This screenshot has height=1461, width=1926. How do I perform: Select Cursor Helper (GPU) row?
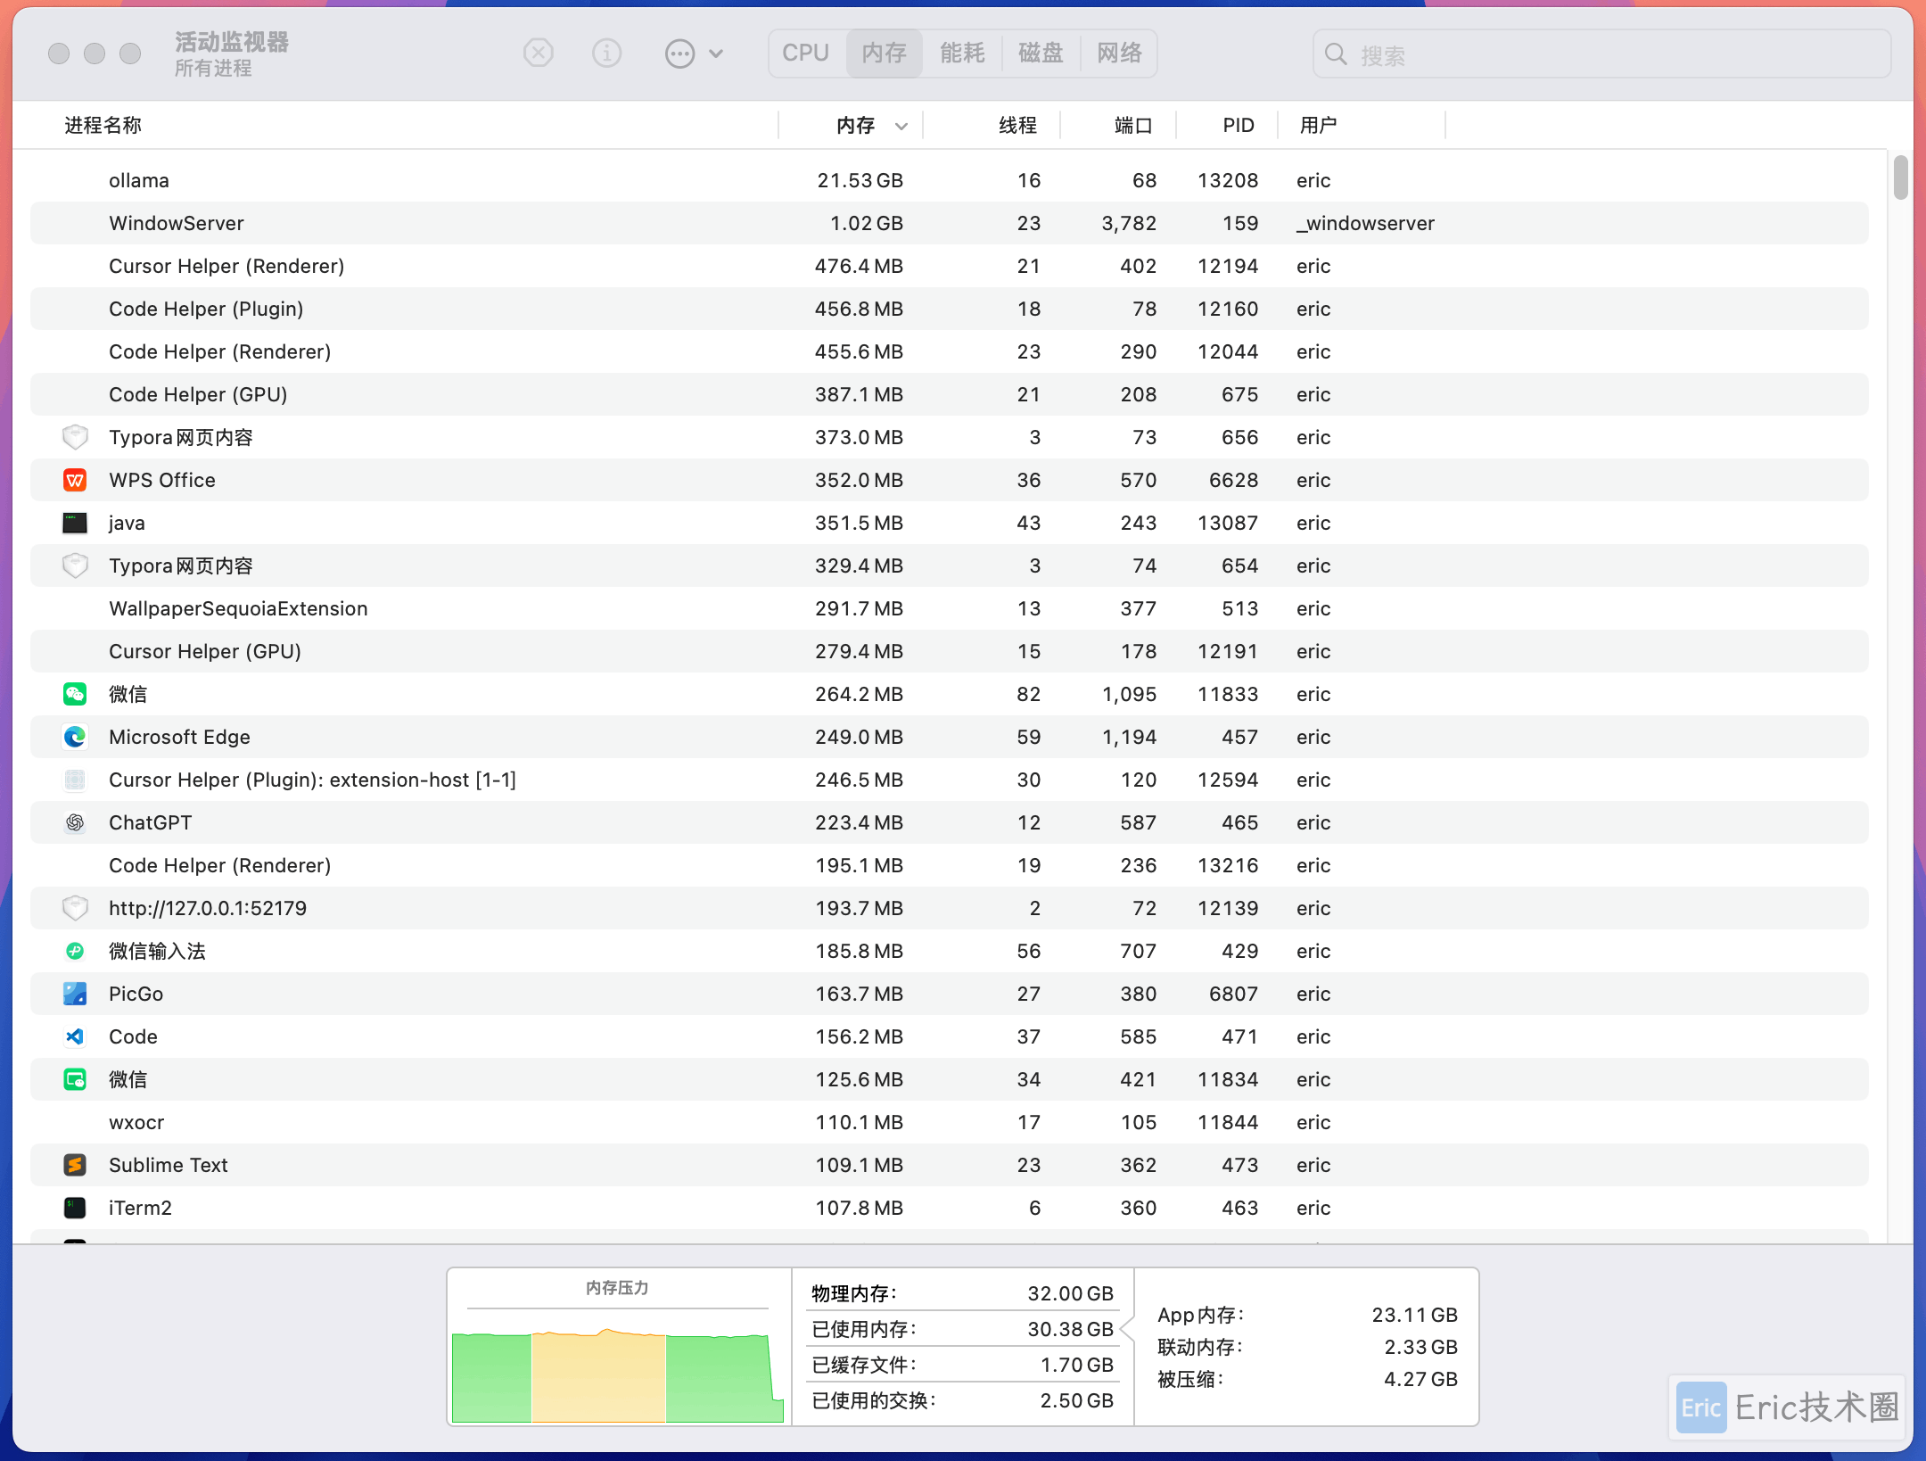pyautogui.click(x=949, y=651)
